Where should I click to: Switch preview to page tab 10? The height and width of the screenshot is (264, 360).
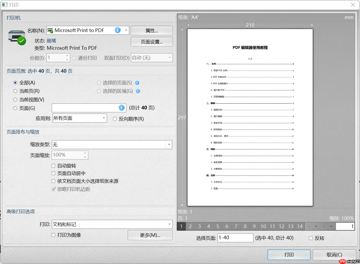[263, 226]
